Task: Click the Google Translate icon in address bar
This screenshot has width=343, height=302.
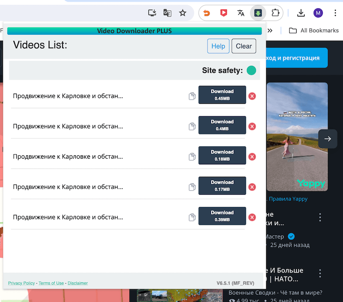Action: click(x=167, y=13)
